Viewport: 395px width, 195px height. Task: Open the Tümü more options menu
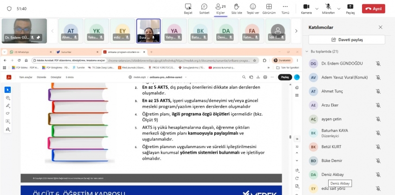(x=285, y=9)
